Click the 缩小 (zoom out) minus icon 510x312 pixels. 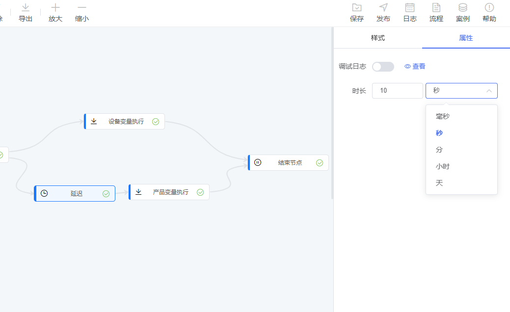click(x=82, y=8)
